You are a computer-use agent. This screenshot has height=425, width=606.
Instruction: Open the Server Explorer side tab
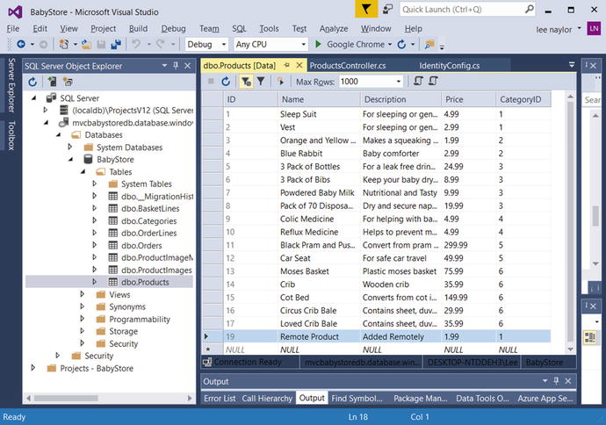(x=11, y=85)
